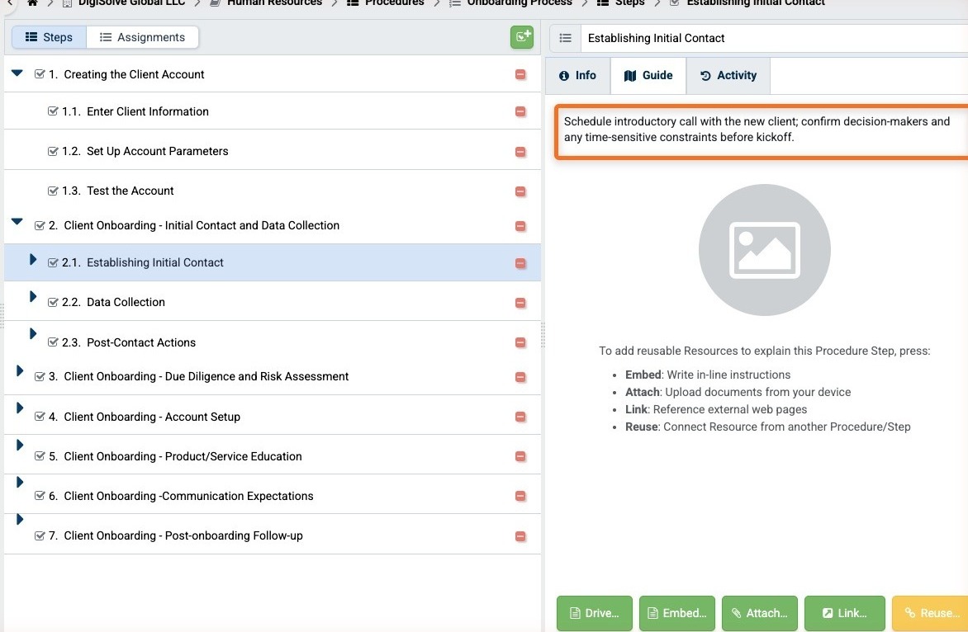Expand step 7 Post-onboarding Follow-up
This screenshot has width=968, height=632.
(x=19, y=519)
